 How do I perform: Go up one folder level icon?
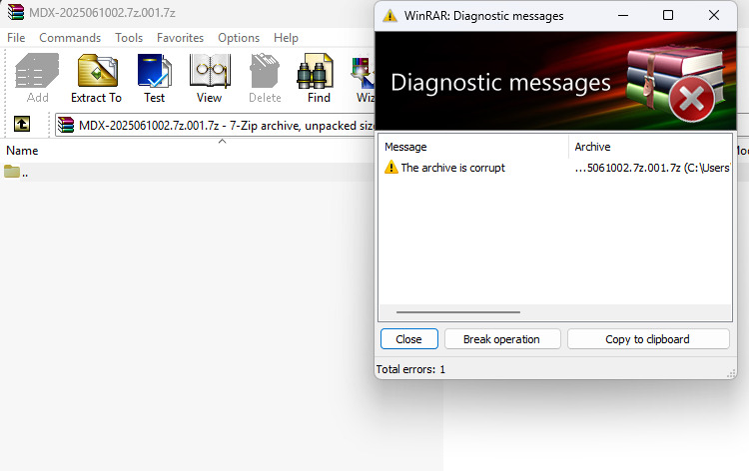click(22, 124)
